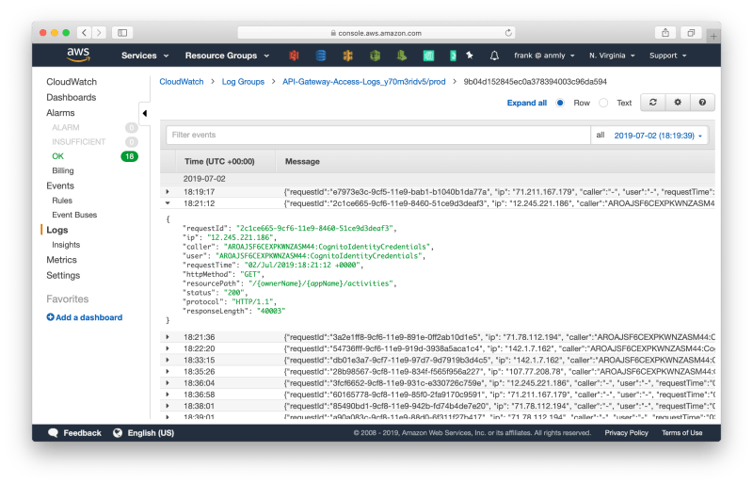
Task: Click the Safari address bar
Action: tap(376, 33)
